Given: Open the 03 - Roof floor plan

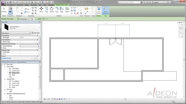Looking at the screenshot, I should point(12,75).
